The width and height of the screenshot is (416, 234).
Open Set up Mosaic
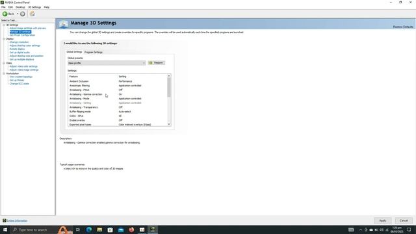(x=17, y=81)
